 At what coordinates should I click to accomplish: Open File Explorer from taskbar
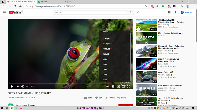(17, 108)
